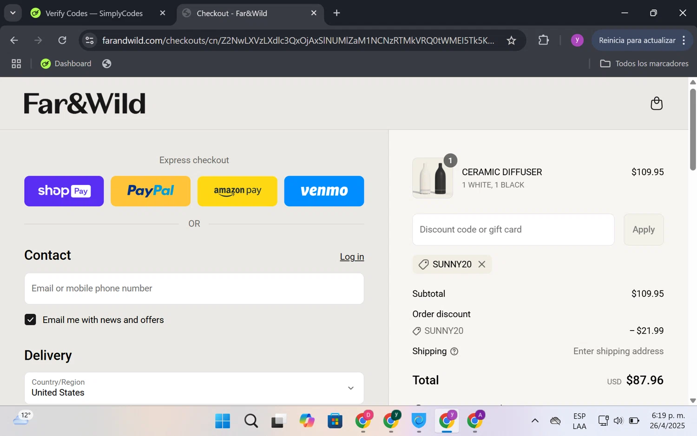Open the volume control in system tray
The image size is (697, 436).
pyautogui.click(x=618, y=421)
